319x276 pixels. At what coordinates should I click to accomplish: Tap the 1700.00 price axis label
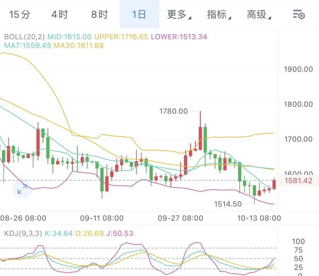298,139
